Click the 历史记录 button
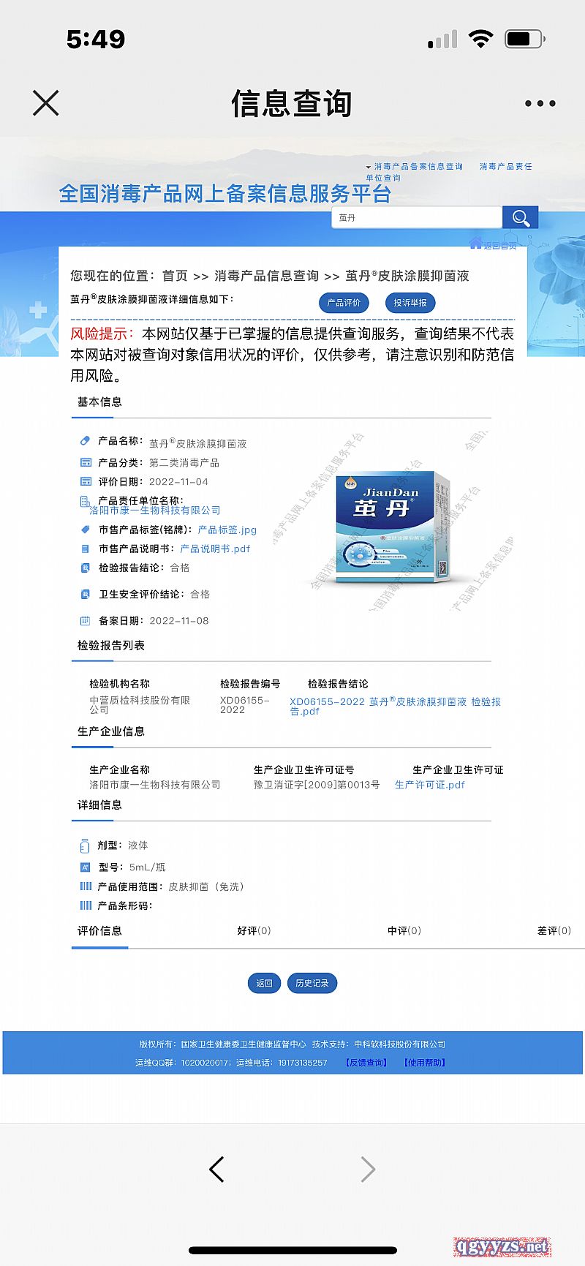 click(x=312, y=983)
